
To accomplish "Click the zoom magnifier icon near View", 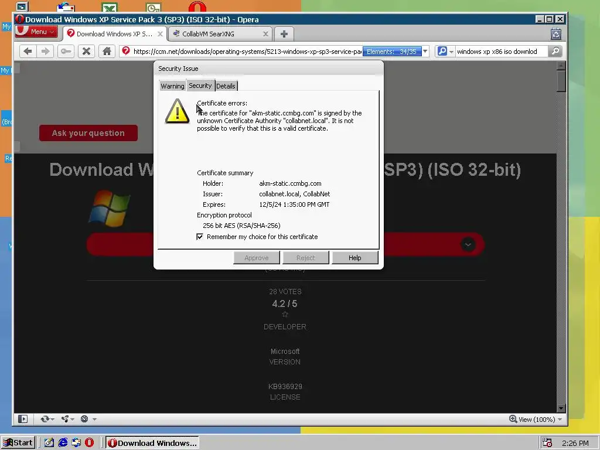I will pos(513,419).
